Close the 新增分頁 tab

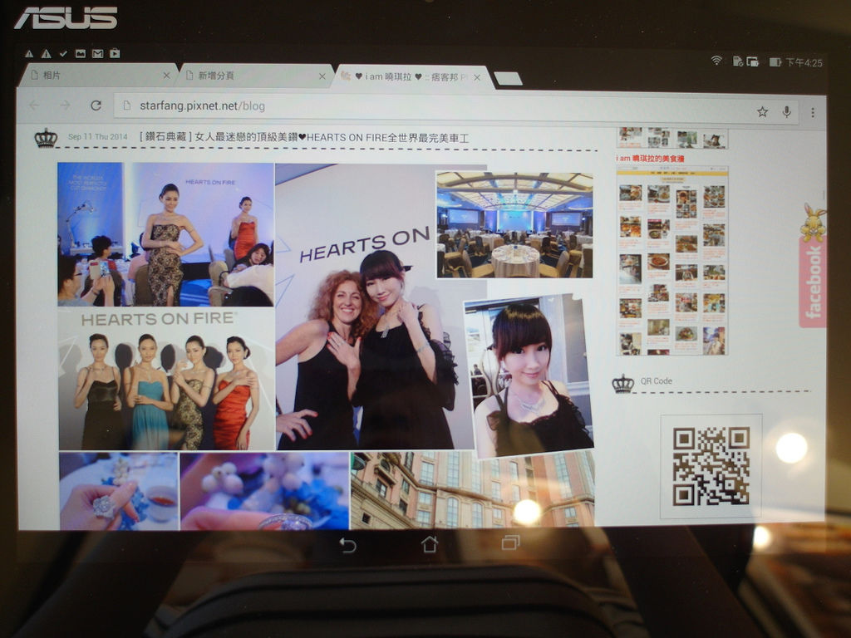pos(322,76)
